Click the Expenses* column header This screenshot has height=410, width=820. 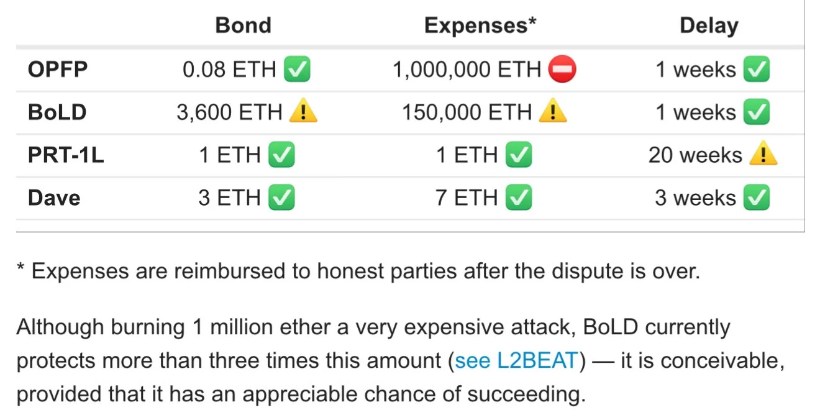pyautogui.click(x=480, y=25)
